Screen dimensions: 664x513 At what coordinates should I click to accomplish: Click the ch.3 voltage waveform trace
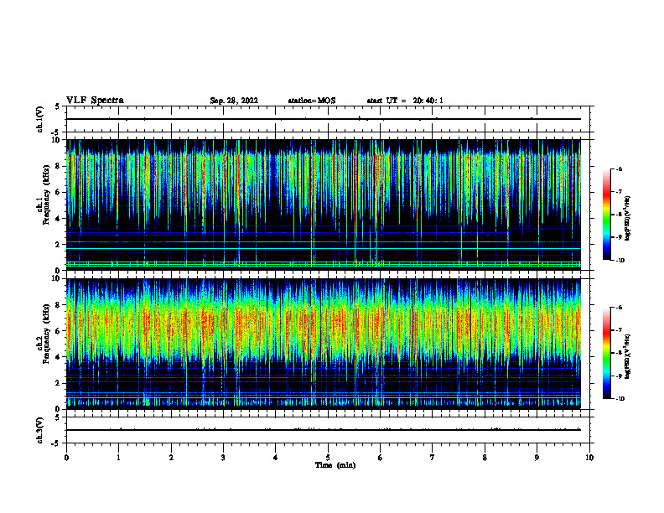324,430
